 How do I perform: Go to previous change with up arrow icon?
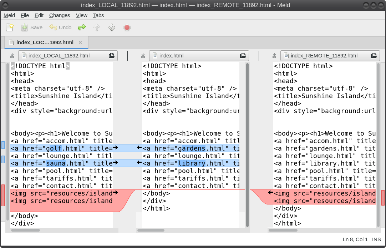pyautogui.click(x=97, y=27)
